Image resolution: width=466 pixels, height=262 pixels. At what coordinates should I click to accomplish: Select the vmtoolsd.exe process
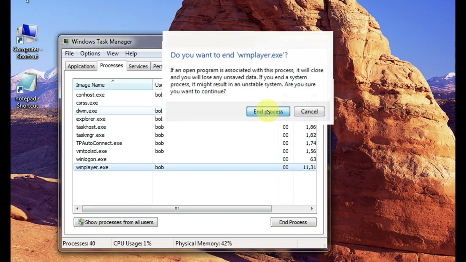pyautogui.click(x=195, y=151)
